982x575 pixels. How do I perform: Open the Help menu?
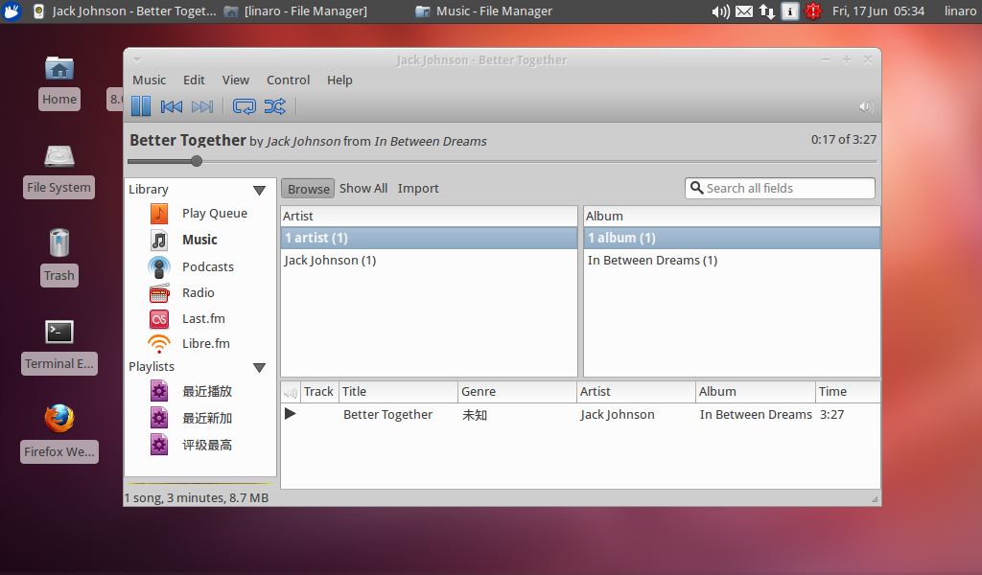[339, 80]
